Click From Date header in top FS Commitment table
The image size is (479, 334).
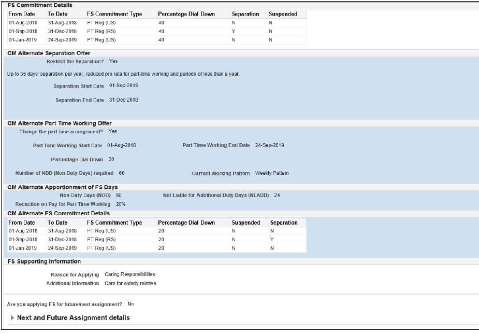tap(22, 14)
